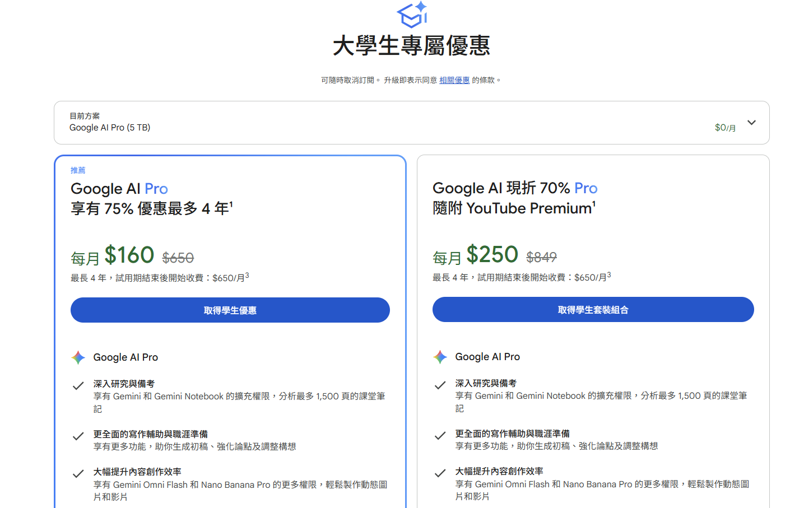Click left card 助你生成初稿 description text
This screenshot has height=508, width=804.
coord(194,446)
